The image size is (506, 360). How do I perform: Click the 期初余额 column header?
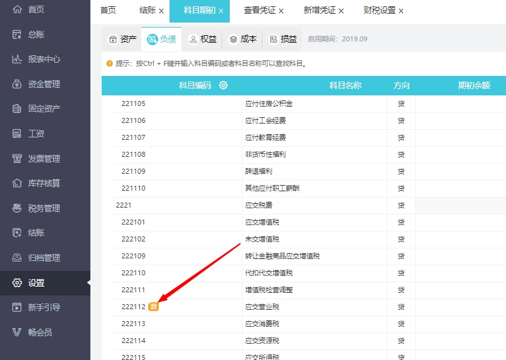point(474,85)
